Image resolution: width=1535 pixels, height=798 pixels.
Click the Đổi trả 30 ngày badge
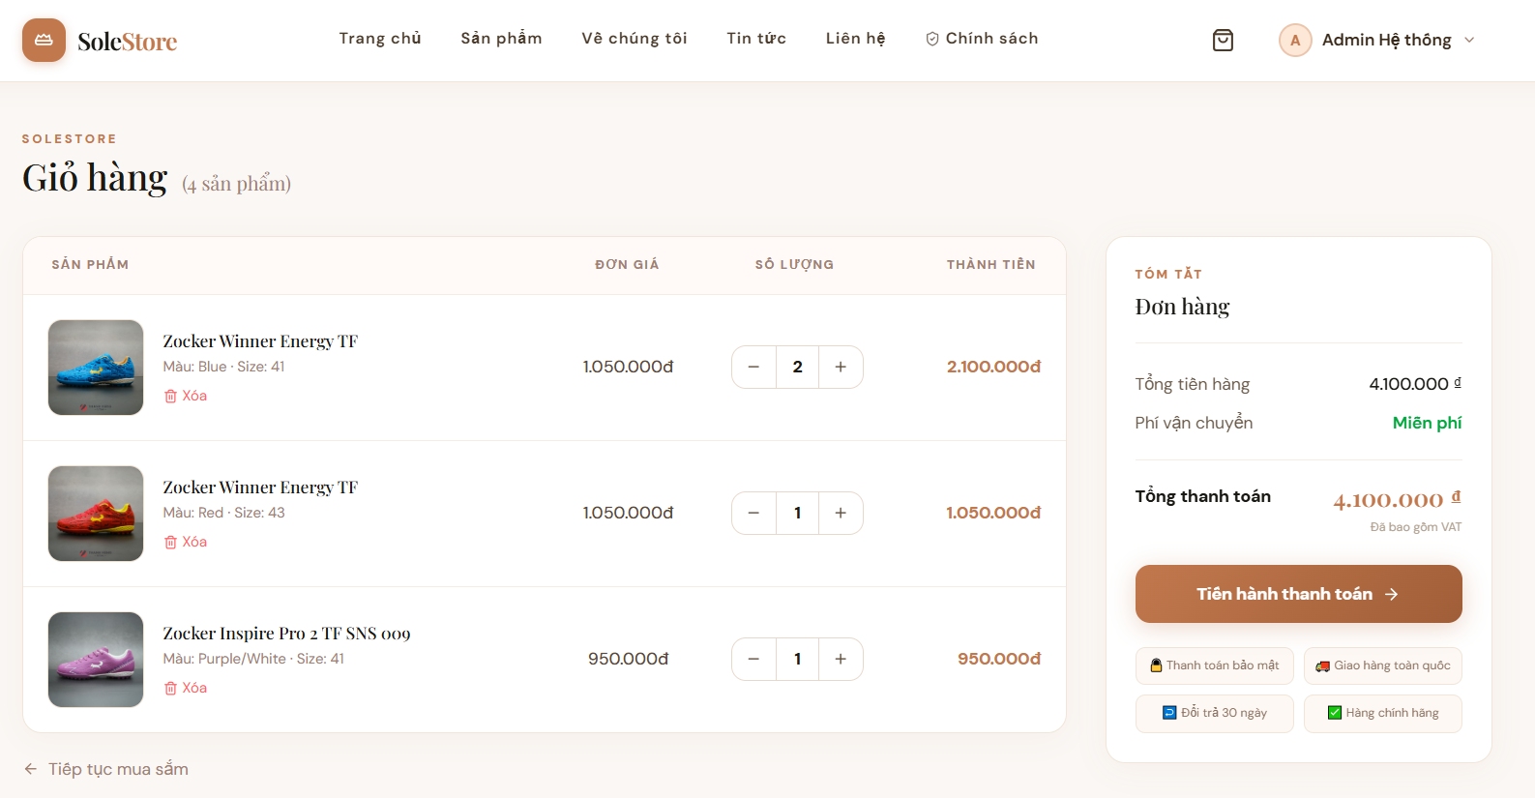tap(1214, 713)
